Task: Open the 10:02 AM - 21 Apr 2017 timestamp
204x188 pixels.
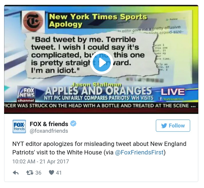Action: click(41, 162)
